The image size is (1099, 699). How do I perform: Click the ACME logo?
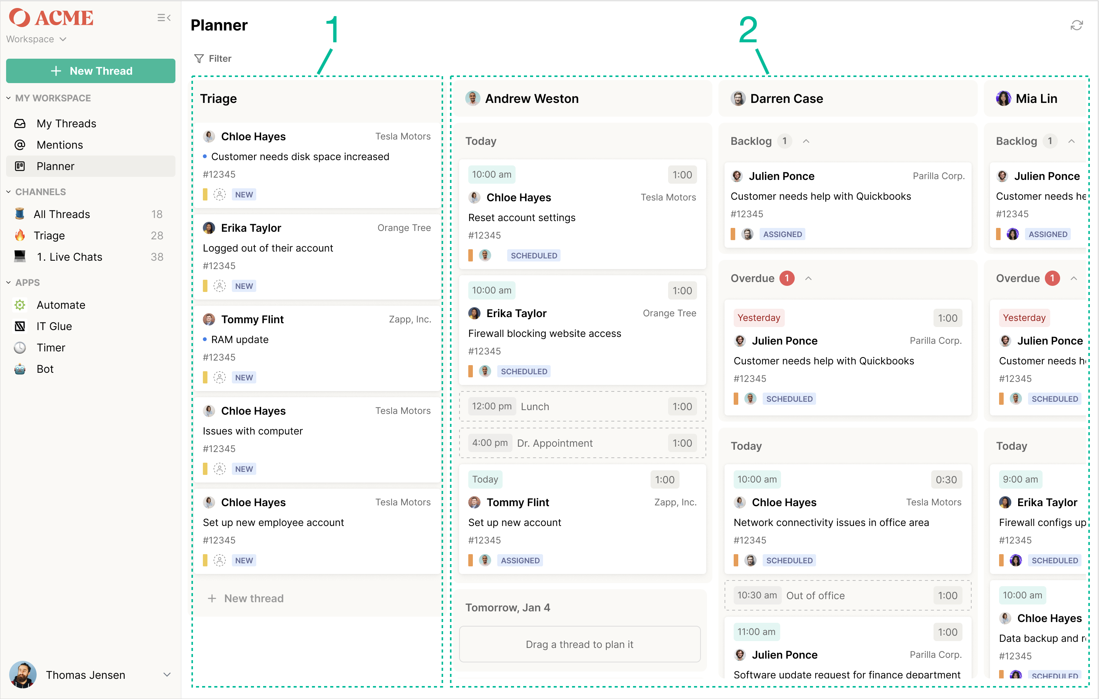51,18
